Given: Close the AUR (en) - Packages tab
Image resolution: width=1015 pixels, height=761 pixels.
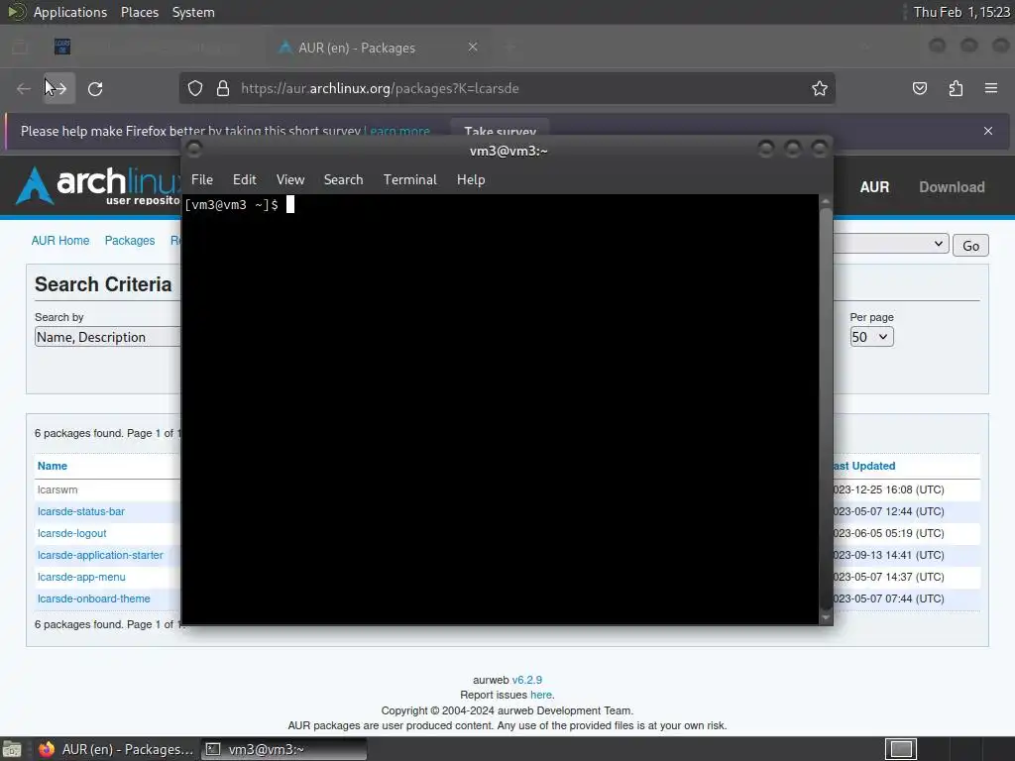Looking at the screenshot, I should click(x=473, y=48).
